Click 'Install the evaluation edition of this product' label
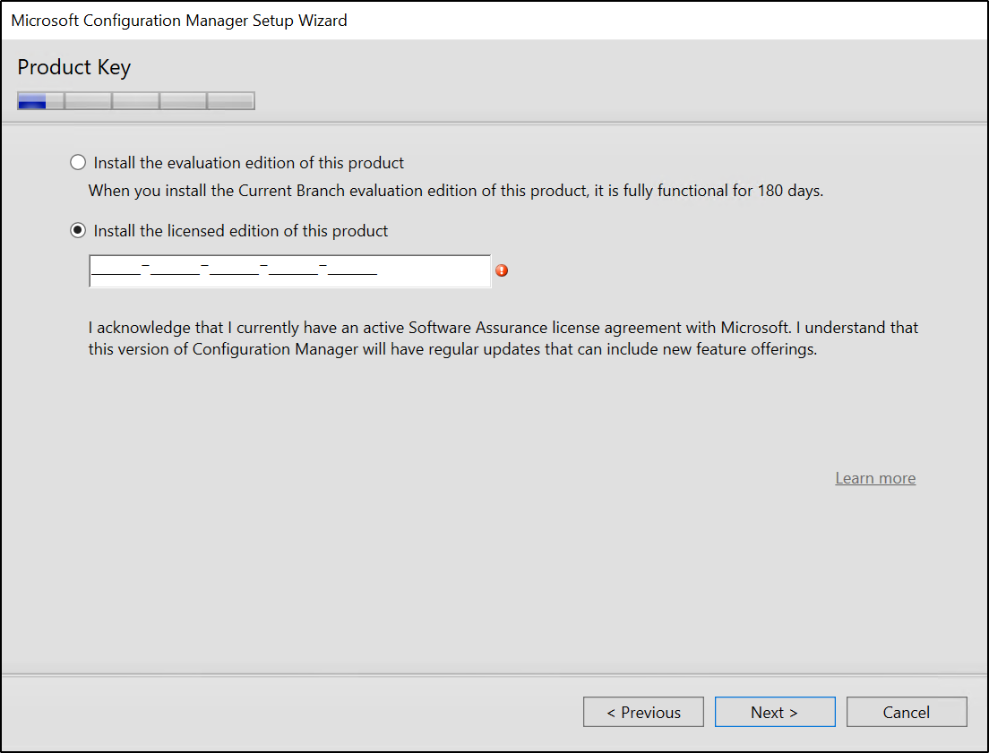Screen dimensions: 989x753 tap(248, 163)
